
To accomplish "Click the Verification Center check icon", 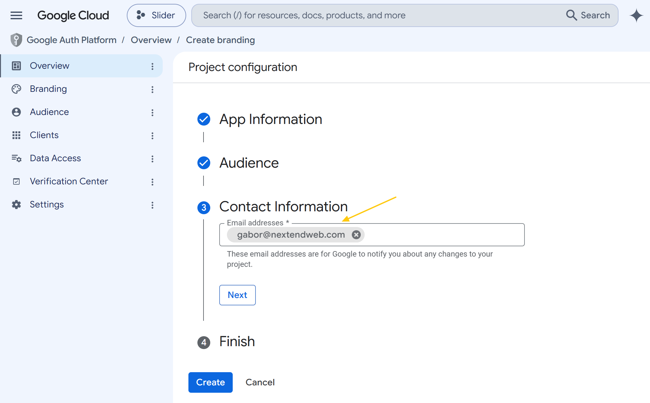I will (x=16, y=181).
